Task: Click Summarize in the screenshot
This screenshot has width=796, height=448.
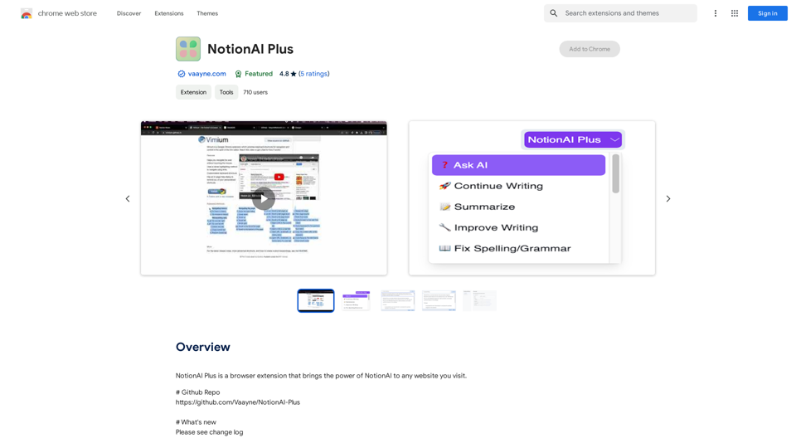Action: (x=478, y=207)
